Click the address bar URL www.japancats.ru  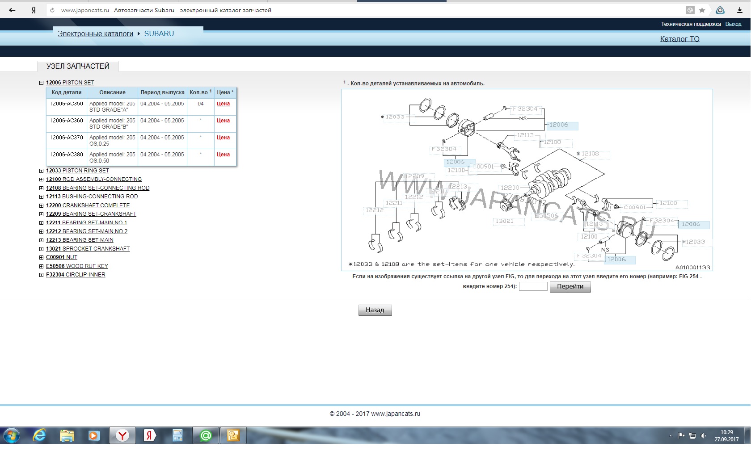[x=85, y=10]
